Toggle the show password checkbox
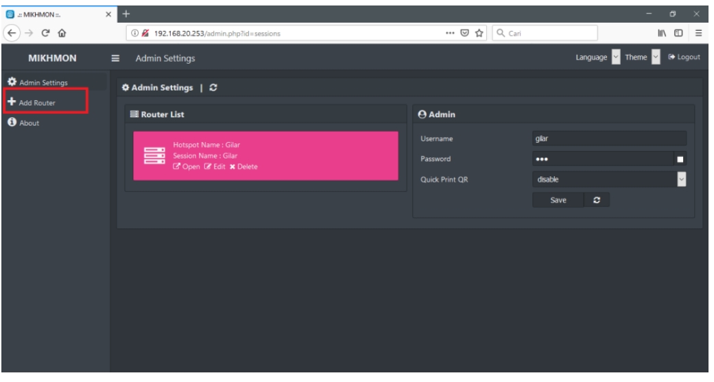 point(680,159)
